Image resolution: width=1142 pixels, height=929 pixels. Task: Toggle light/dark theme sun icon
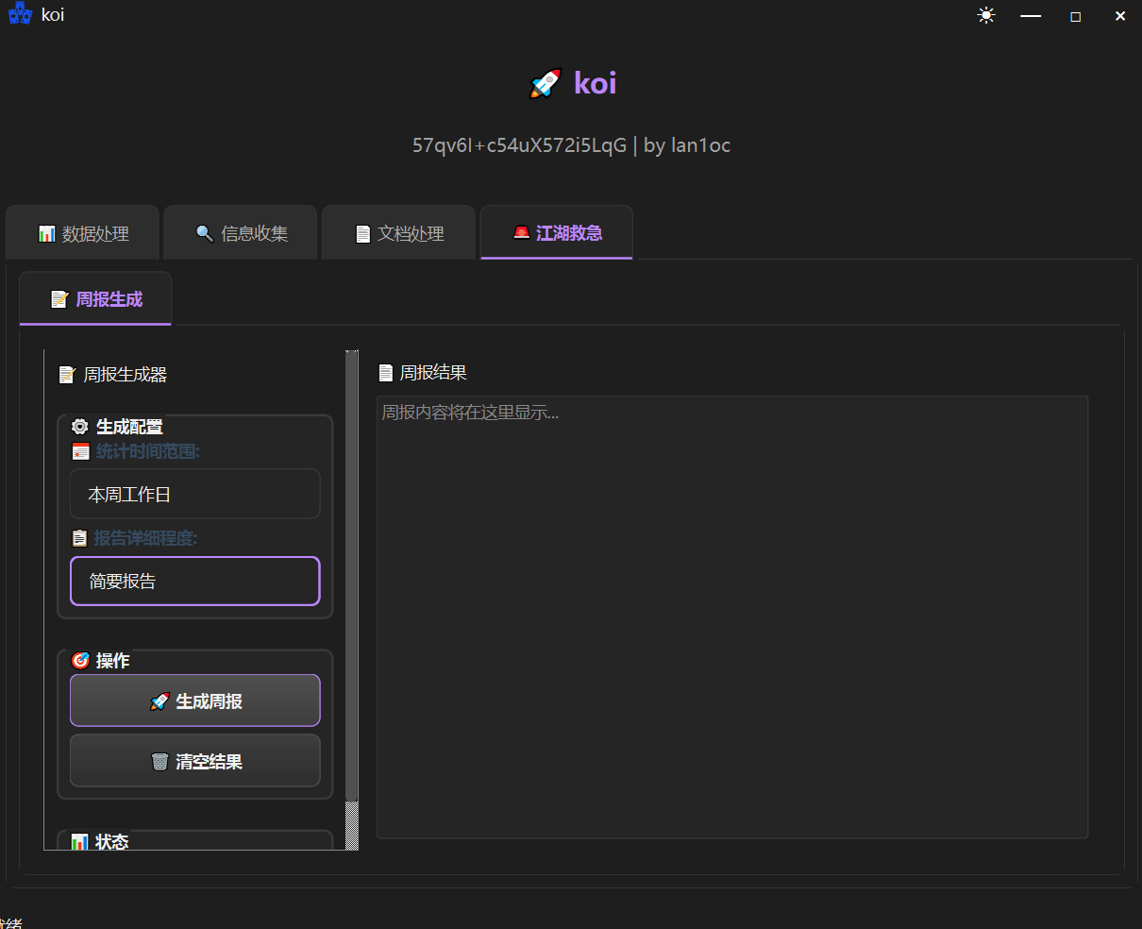click(x=986, y=16)
